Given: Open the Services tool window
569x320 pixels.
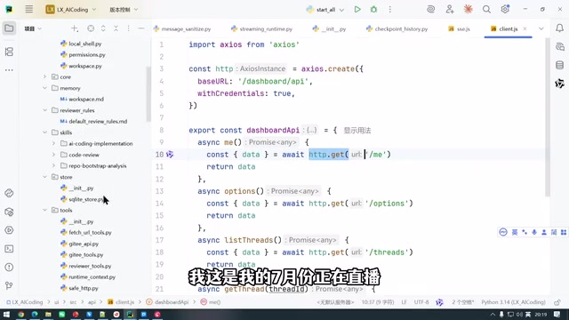Looking at the screenshot, I should [x=9, y=230].
